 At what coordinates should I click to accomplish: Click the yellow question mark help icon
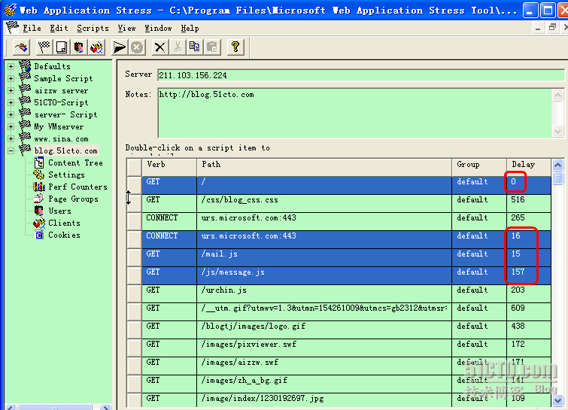[235, 47]
